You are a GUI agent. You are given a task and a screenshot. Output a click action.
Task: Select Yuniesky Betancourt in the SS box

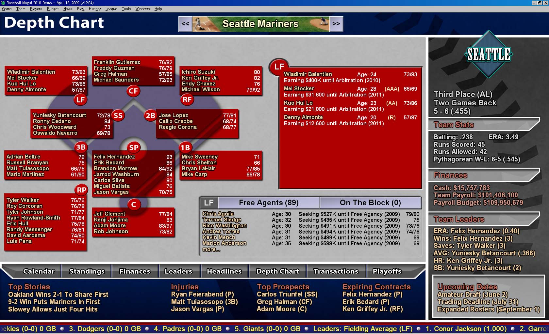click(x=59, y=115)
